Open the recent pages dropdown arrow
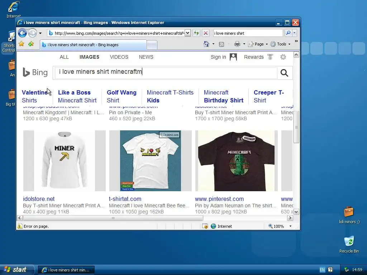 pos(40,33)
